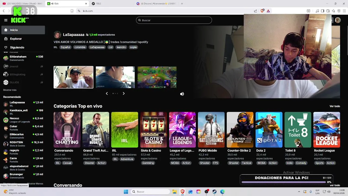Image resolution: width=348 pixels, height=196 pixels.
Task: Select the leandro stream tag
Action: pos(121,47)
